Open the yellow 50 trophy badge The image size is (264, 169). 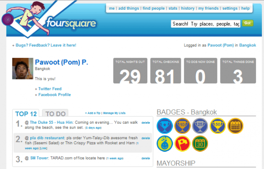218,126
